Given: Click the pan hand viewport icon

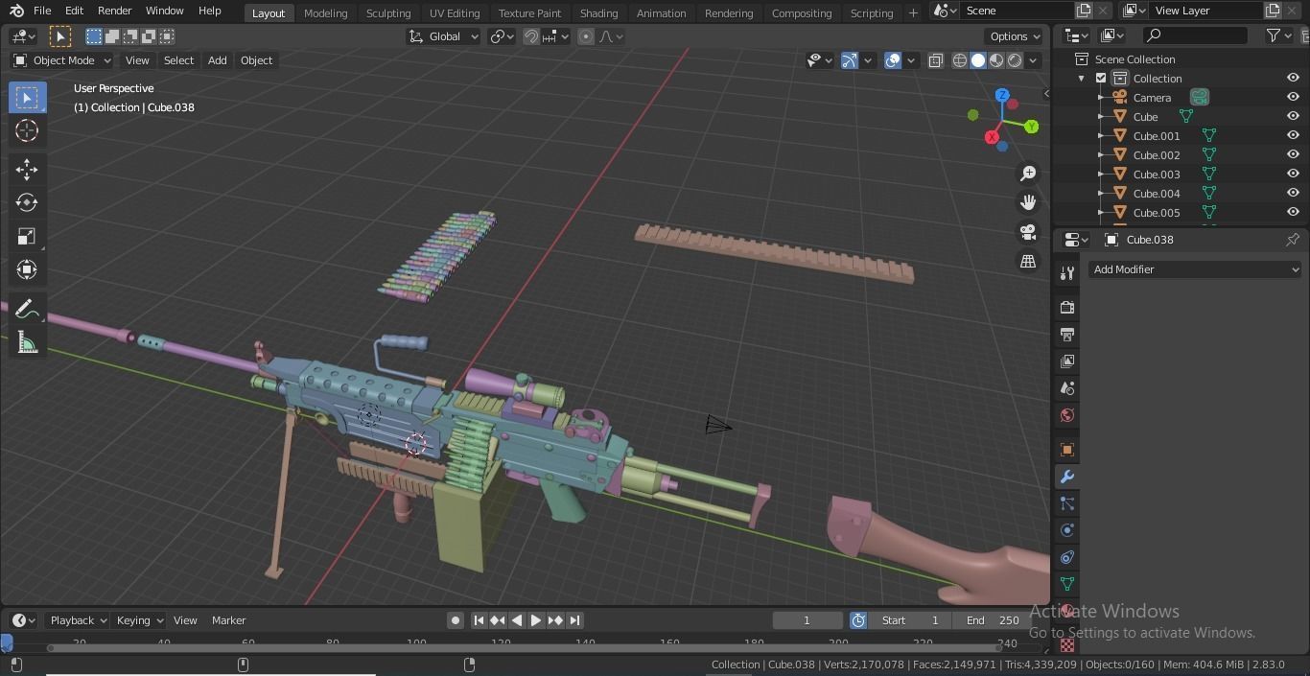Looking at the screenshot, I should click(x=1028, y=202).
